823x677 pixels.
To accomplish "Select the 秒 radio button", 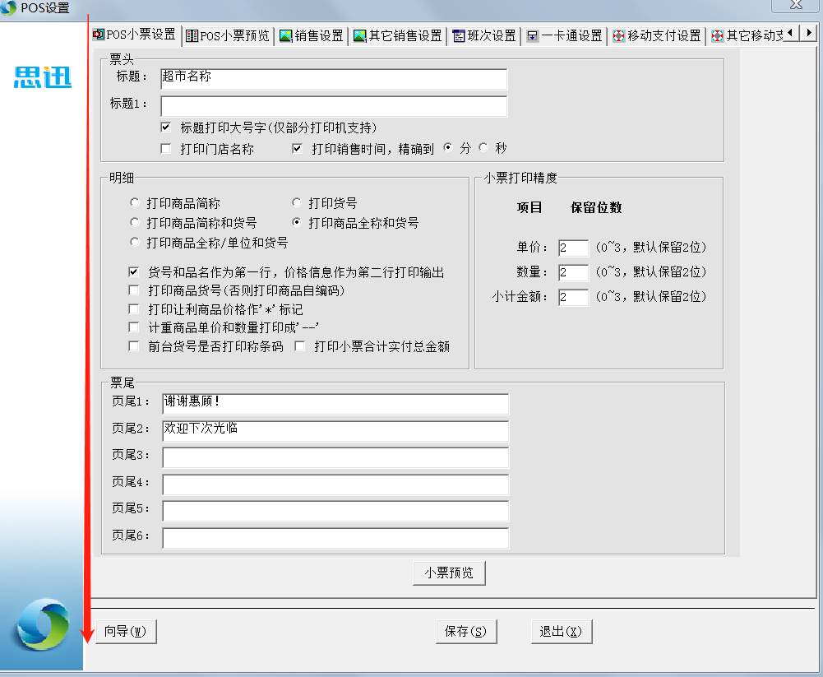I will click(483, 148).
